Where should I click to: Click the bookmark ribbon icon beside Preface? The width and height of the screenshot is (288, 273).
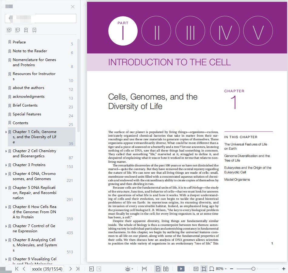click(x=10, y=42)
